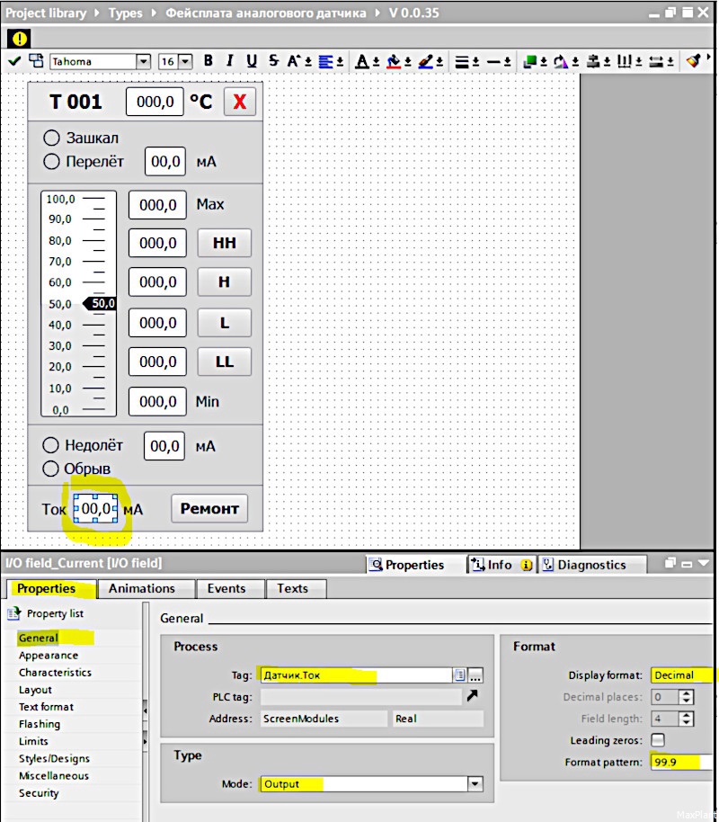Select the Обрыв radio button

point(51,469)
